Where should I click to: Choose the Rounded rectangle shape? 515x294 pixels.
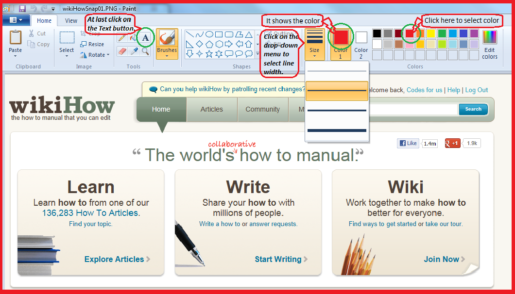click(x=229, y=34)
